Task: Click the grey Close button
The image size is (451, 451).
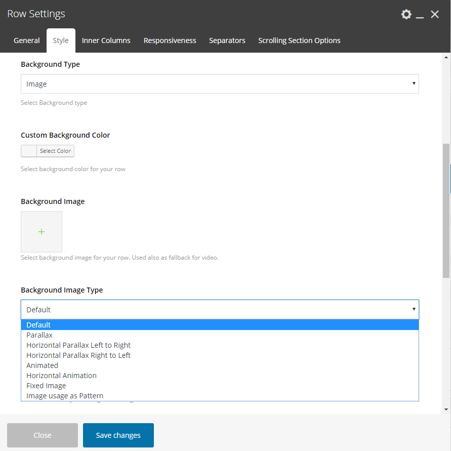Action: click(43, 435)
